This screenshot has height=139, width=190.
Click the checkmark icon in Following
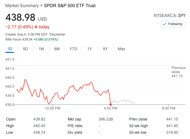[165, 24]
